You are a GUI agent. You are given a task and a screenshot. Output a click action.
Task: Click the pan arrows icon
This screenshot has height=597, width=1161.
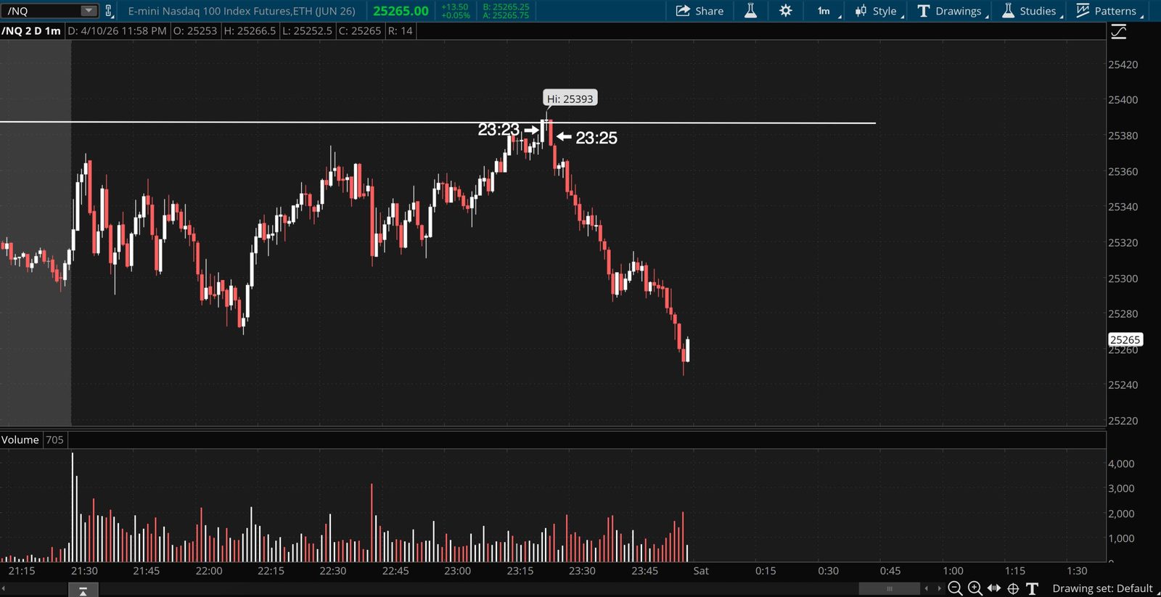pyautogui.click(x=994, y=588)
